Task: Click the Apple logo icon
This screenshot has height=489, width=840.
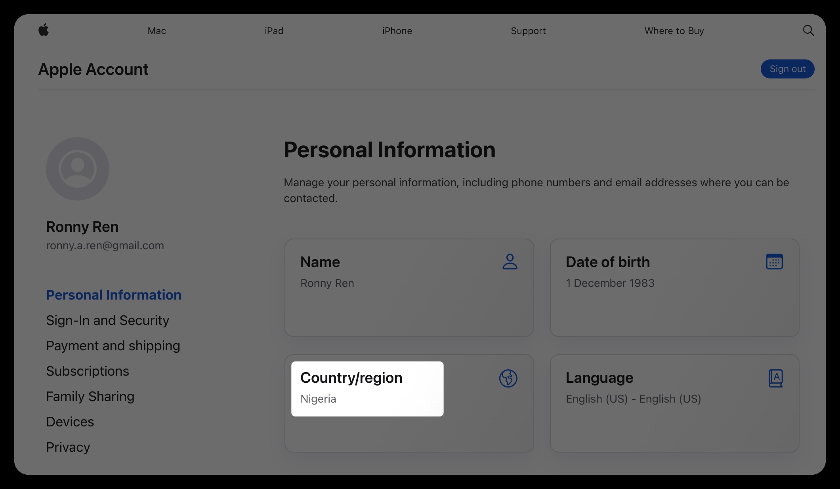Action: 44,30
